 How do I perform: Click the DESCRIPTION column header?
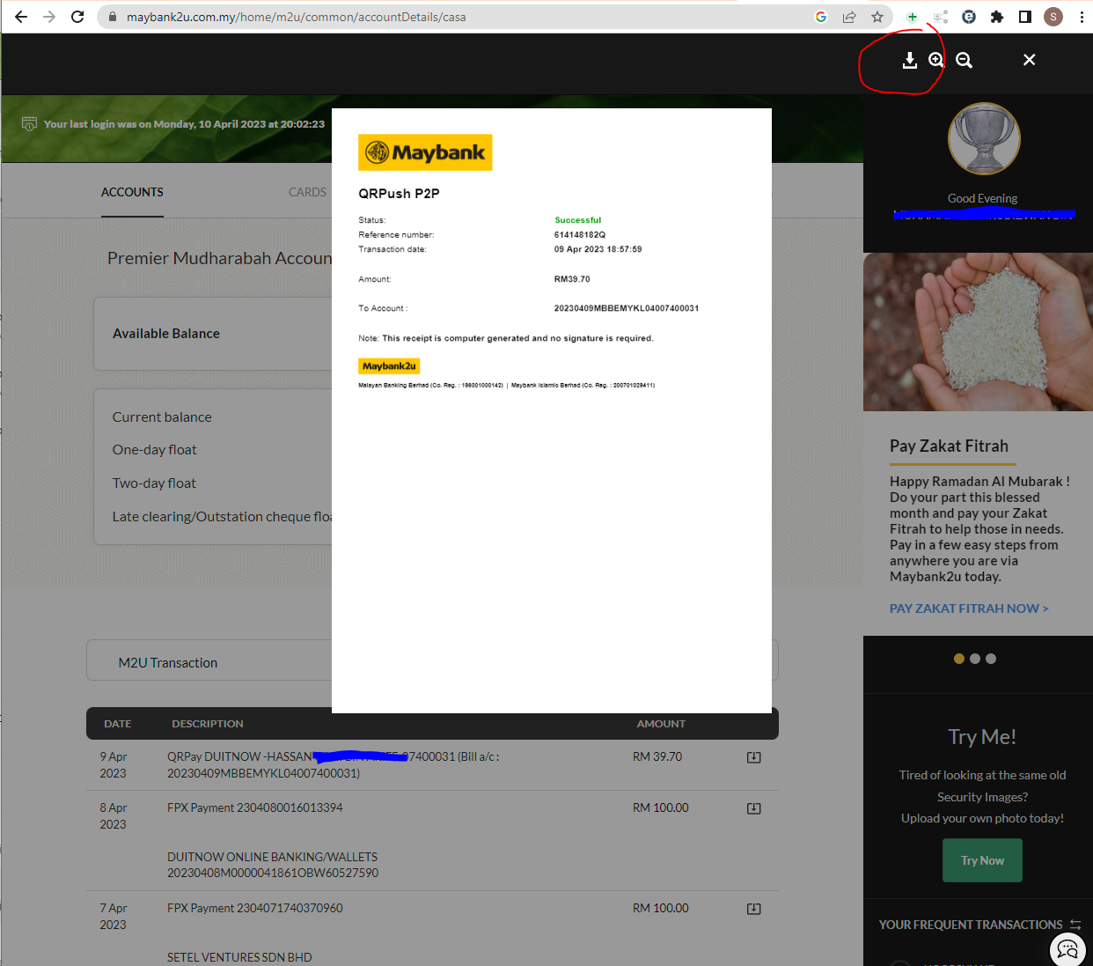208,724
